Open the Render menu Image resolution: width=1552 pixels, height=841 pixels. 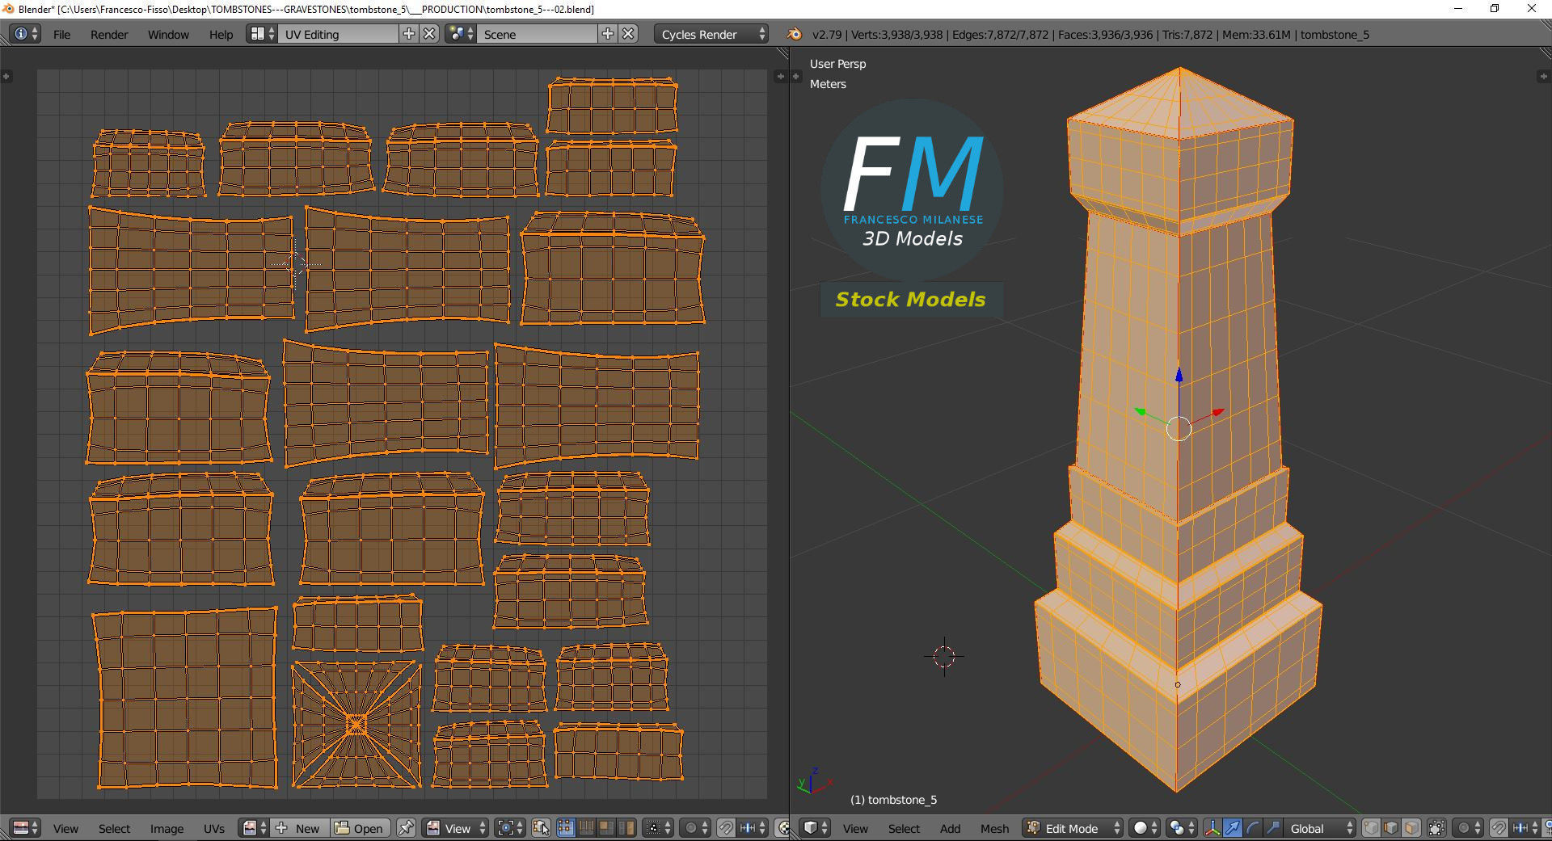click(109, 34)
